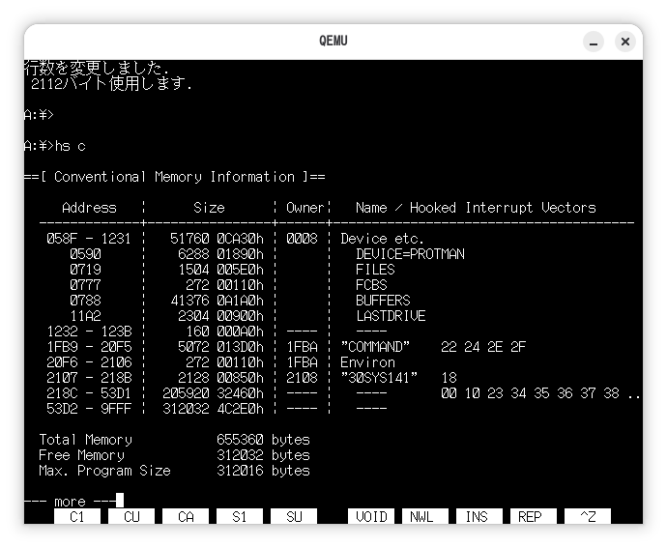This screenshot has width=667, height=548.
Task: Click Total Memory 655360 bytes value
Action: click(263, 440)
